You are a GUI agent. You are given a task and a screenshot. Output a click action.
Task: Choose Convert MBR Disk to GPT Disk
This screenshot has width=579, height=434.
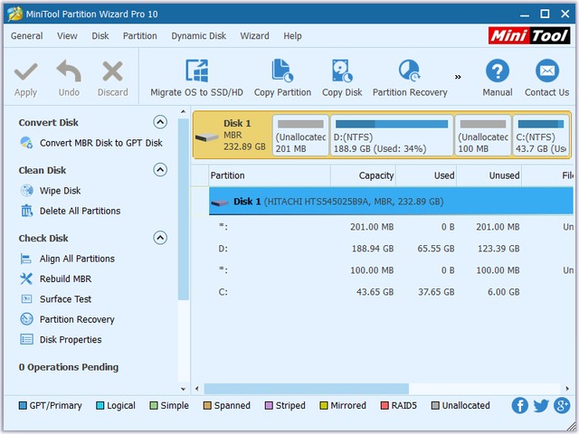point(100,143)
